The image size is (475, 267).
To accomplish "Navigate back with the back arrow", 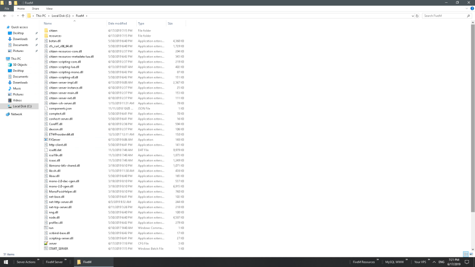I will (4, 15).
